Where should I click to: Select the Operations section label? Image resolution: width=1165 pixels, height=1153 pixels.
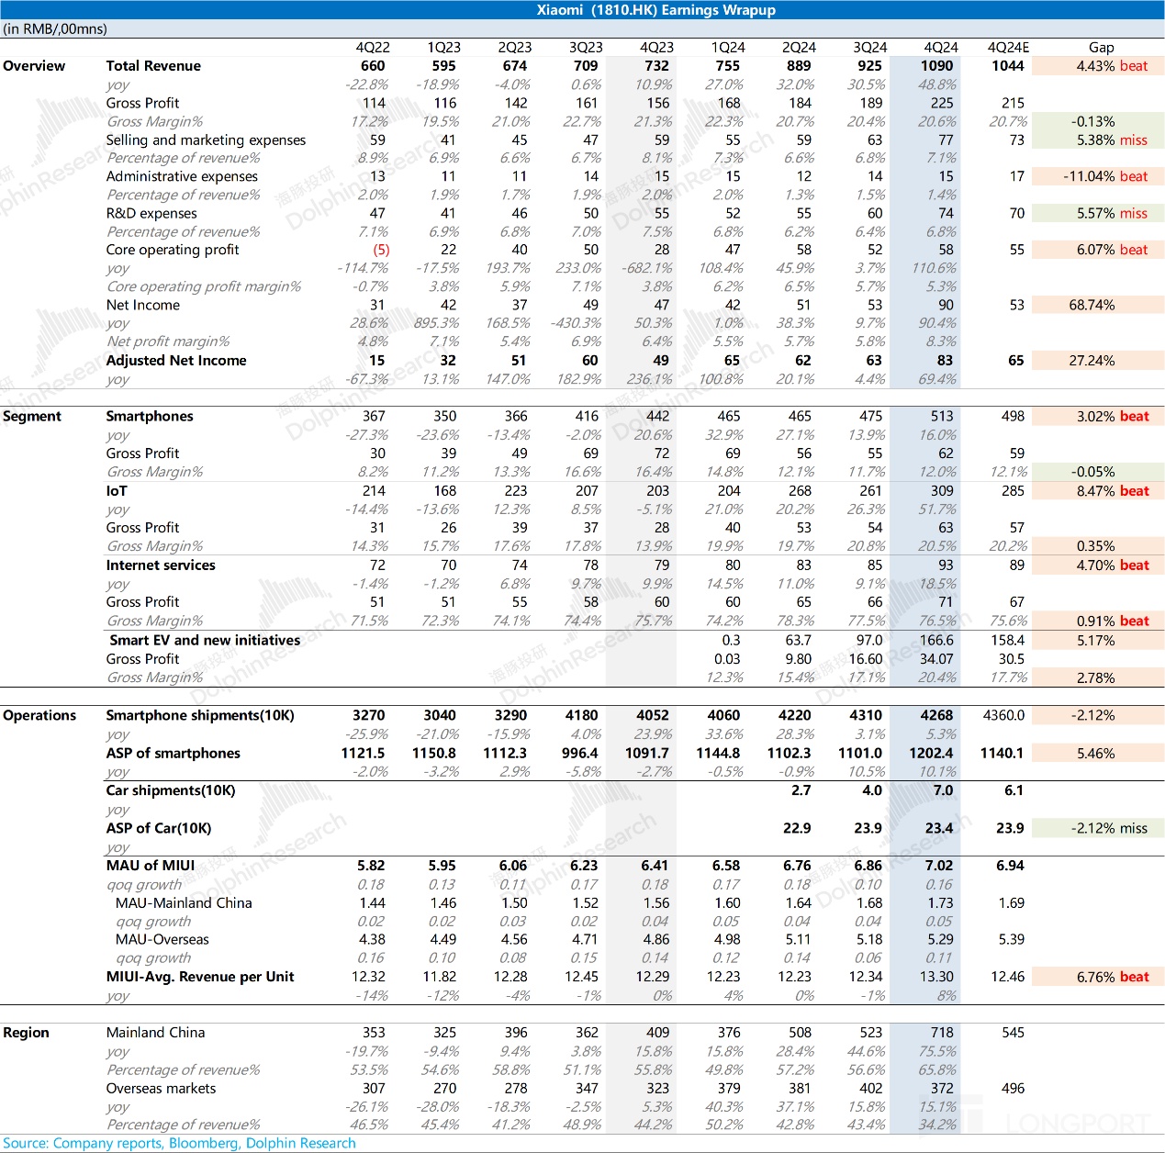(39, 715)
